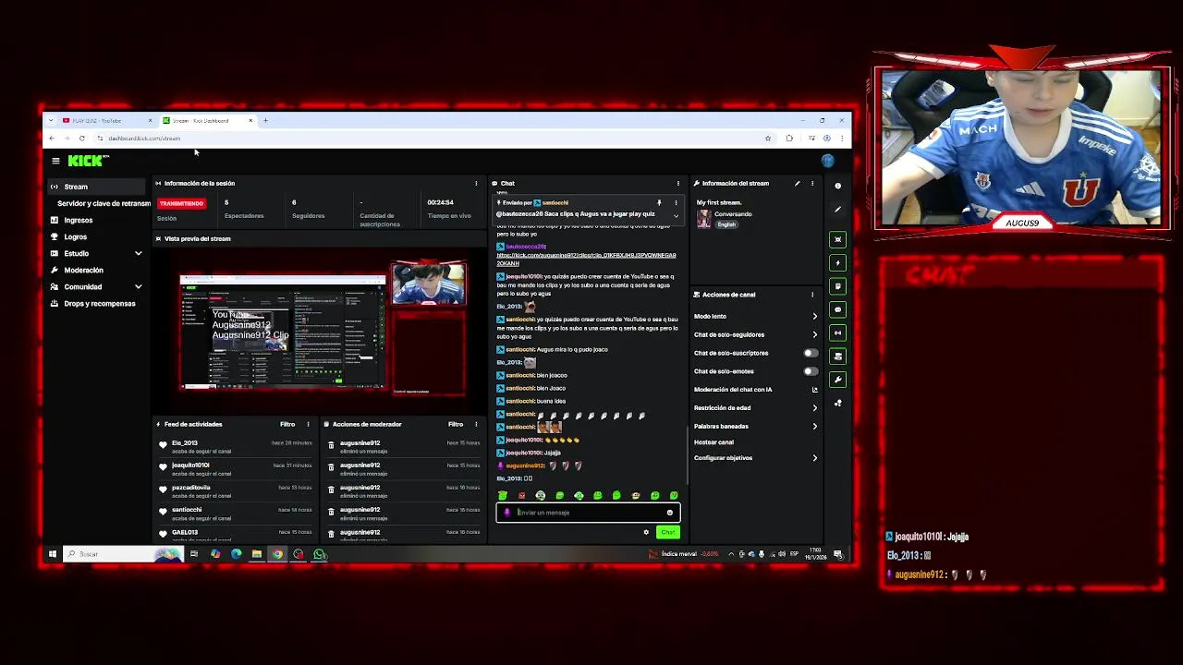Open Filtro in Feed de actividades
The height and width of the screenshot is (665, 1183).
tap(287, 424)
